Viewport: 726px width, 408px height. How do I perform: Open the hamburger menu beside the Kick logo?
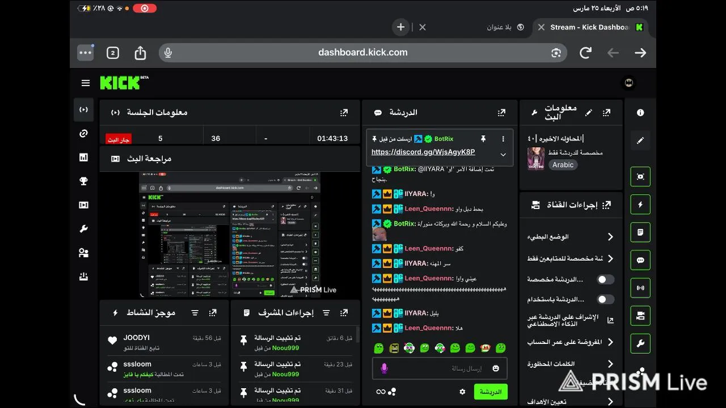(86, 83)
